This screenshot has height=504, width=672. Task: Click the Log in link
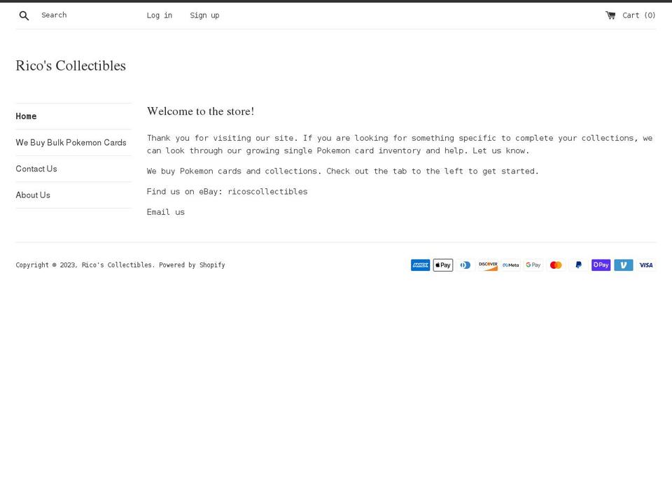click(159, 15)
